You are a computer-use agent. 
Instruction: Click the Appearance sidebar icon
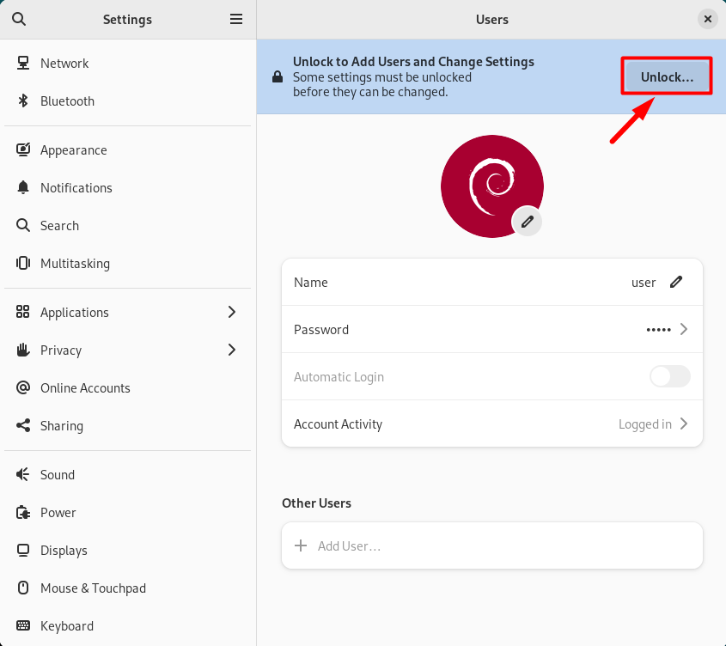pyautogui.click(x=22, y=149)
